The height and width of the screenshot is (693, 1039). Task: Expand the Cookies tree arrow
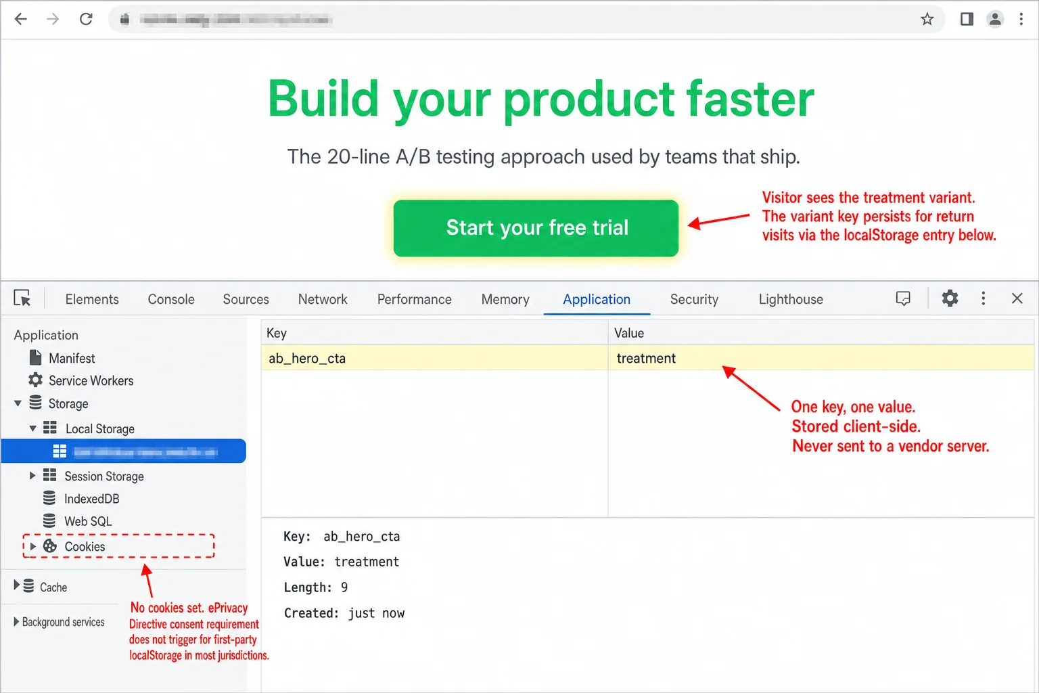32,546
